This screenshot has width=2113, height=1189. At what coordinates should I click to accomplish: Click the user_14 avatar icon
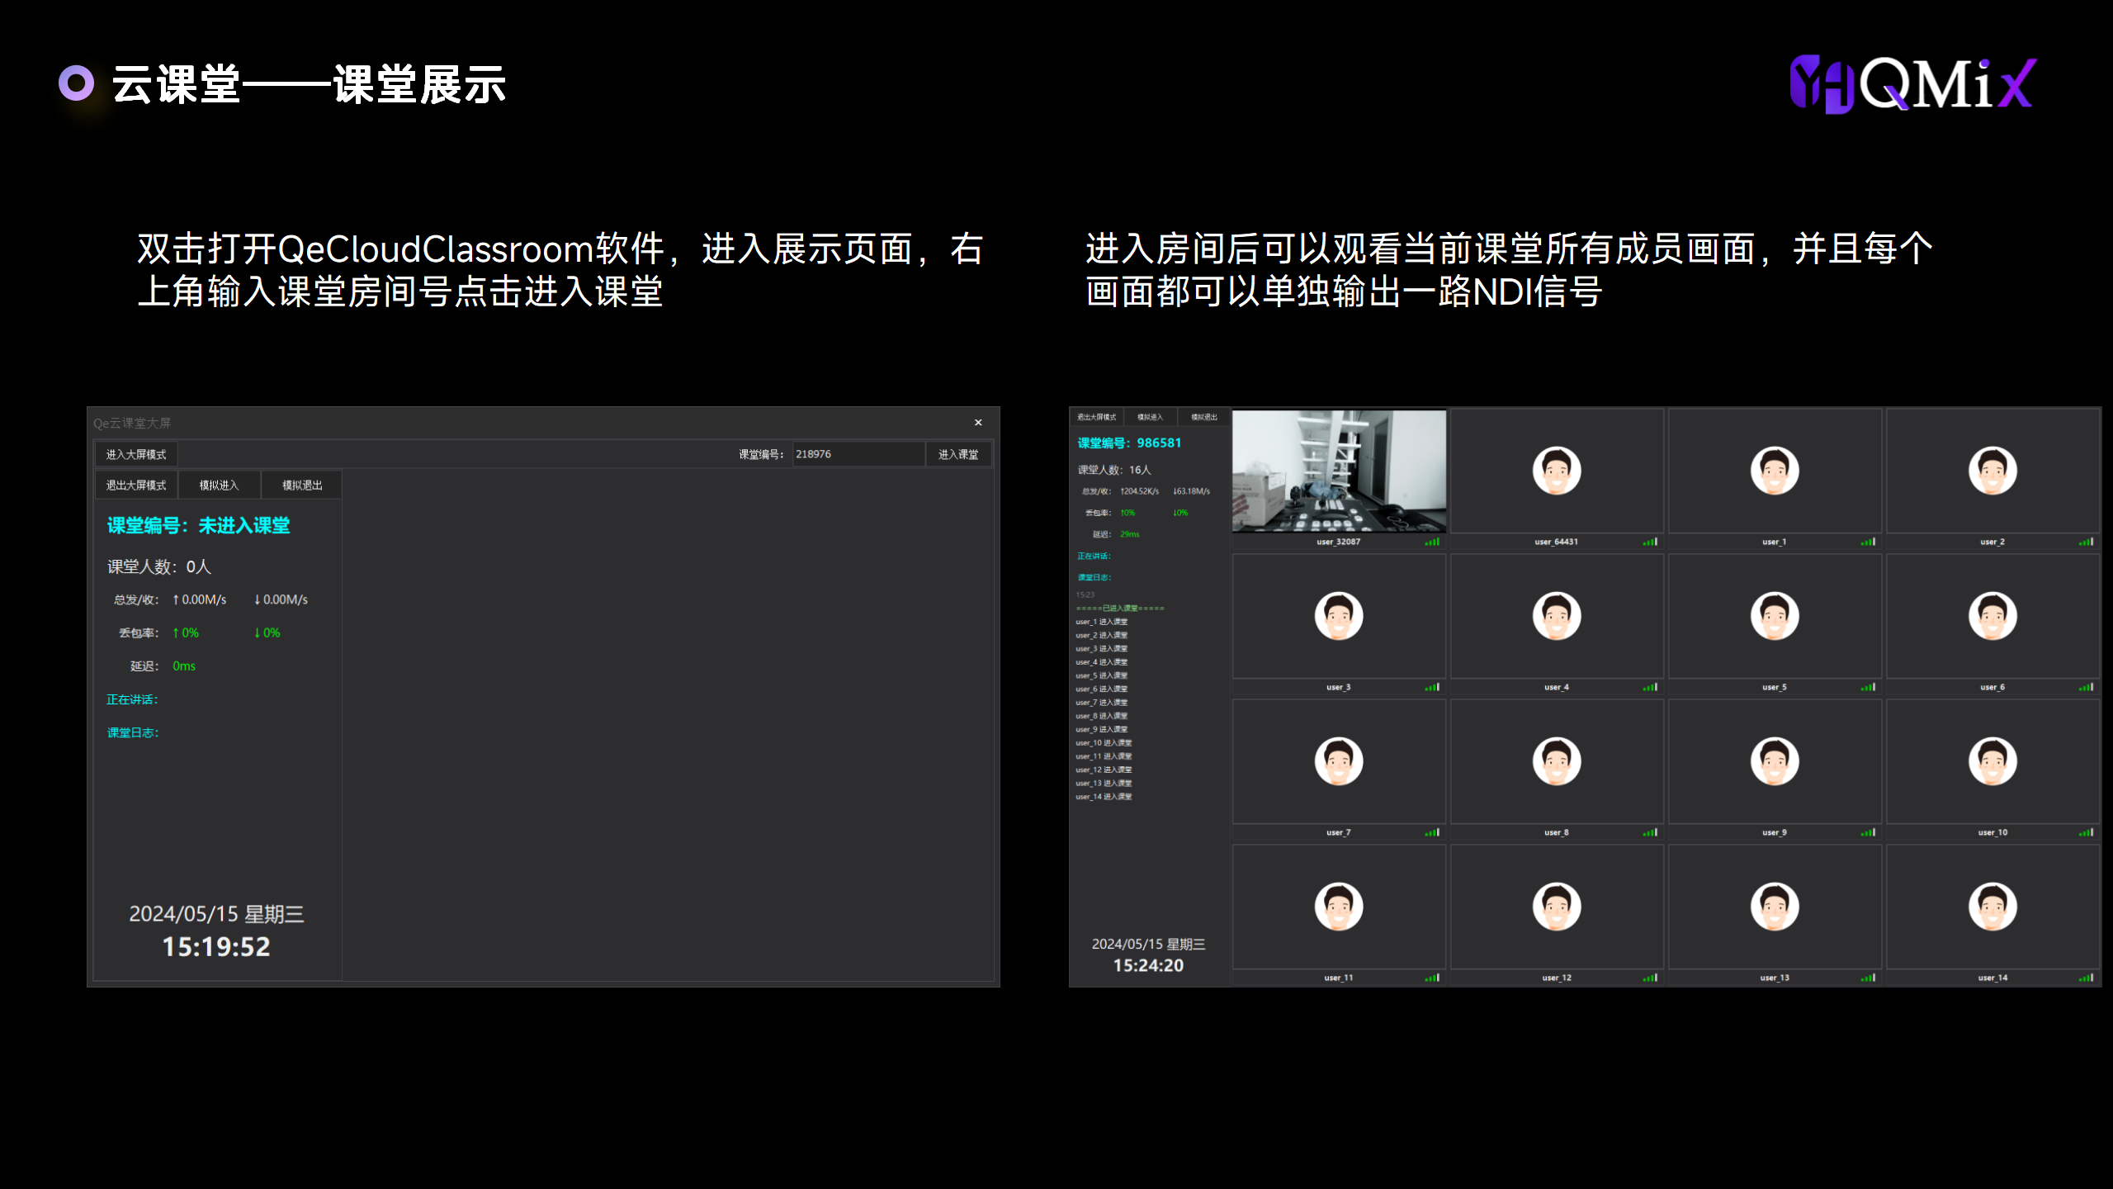(x=1992, y=907)
